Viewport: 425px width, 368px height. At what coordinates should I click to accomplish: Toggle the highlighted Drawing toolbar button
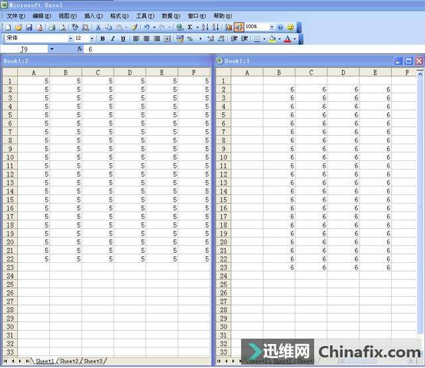click(239, 27)
